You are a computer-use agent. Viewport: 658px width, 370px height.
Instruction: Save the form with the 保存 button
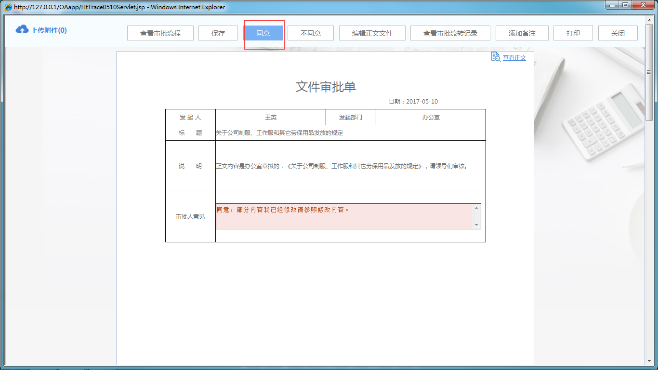pos(218,33)
